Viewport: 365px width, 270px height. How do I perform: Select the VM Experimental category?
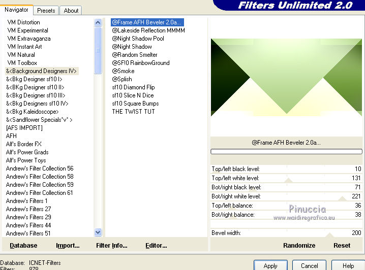pos(27,30)
